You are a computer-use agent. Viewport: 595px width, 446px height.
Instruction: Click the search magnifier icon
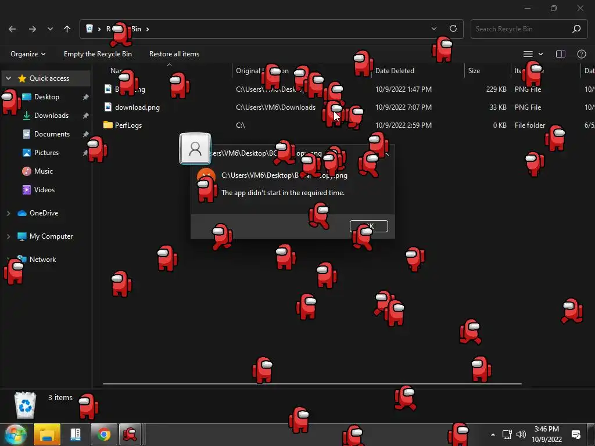pos(576,29)
